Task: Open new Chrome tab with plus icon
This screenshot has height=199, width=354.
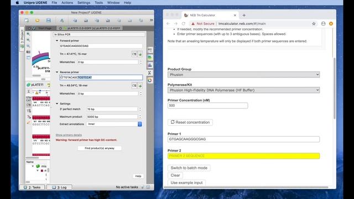Action: click(244, 15)
